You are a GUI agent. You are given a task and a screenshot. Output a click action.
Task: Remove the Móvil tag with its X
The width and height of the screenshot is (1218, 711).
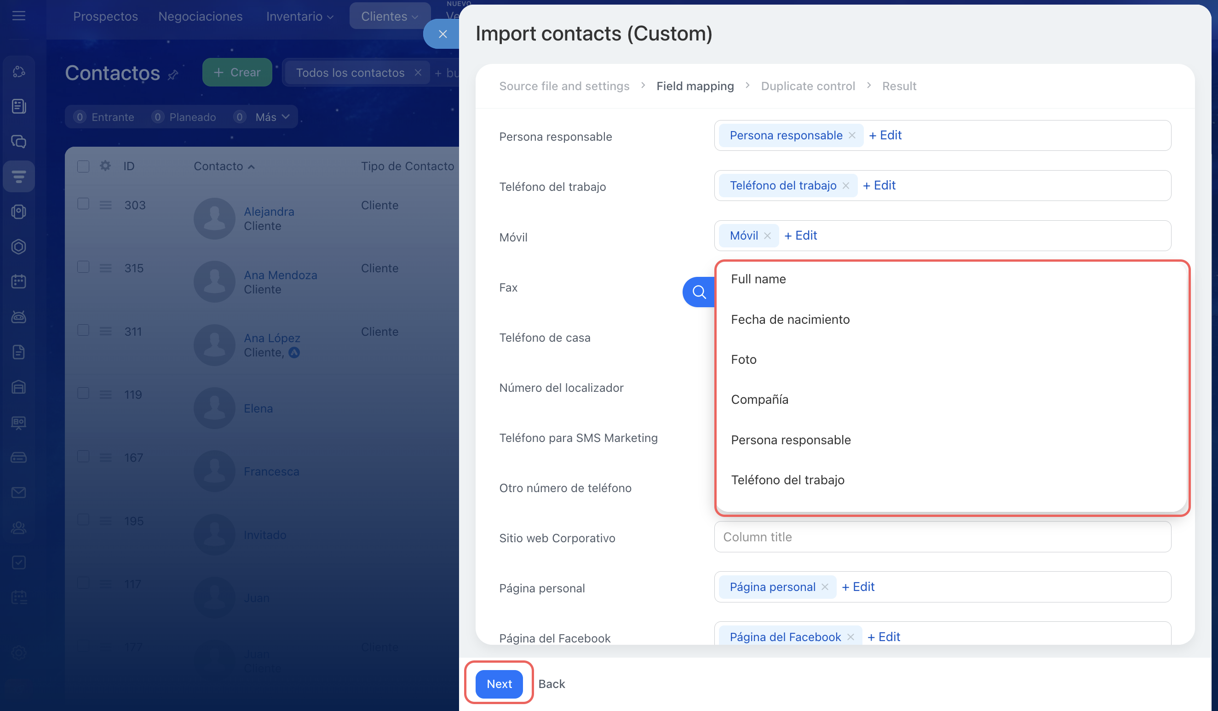click(767, 236)
